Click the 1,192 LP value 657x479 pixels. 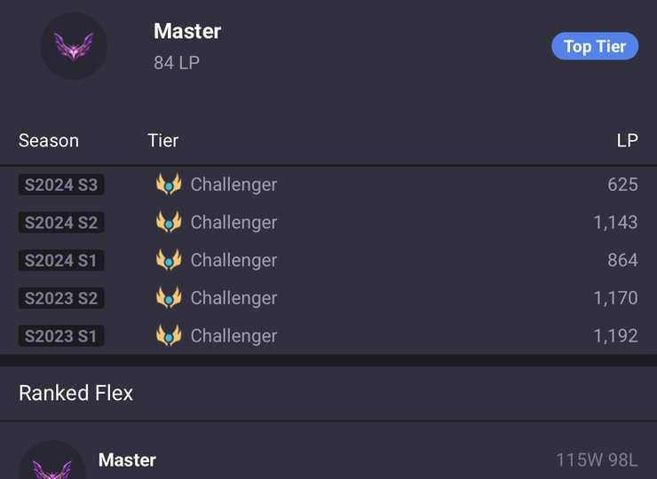[x=615, y=336]
